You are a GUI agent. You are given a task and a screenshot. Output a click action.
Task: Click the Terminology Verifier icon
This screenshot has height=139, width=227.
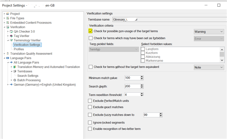pyautogui.click(x=11, y=40)
